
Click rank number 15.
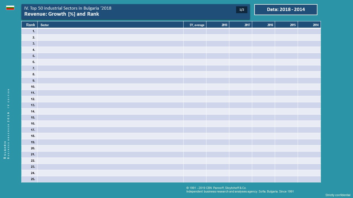(x=33, y=117)
